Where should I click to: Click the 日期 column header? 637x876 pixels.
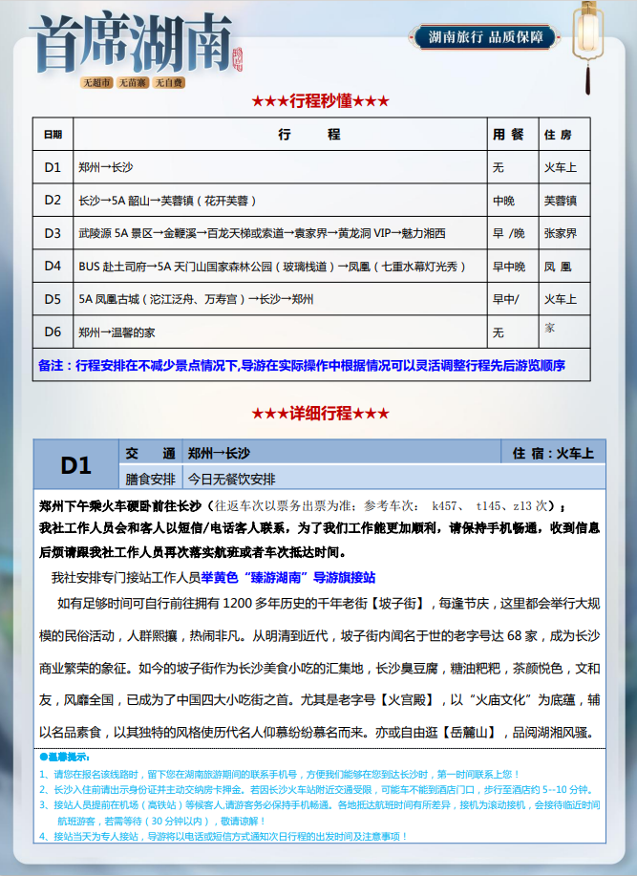(x=53, y=135)
